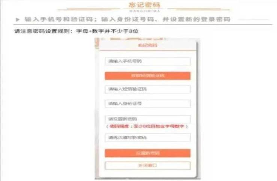Image resolution: width=277 pixels, height=181 pixels.
Task: Click instruction text 输入身份证号码
Action: 128,19
